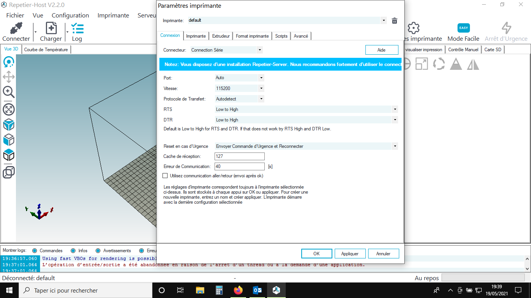The width and height of the screenshot is (531, 298).
Task: Open Protocole de Transfert dropdown
Action: [261, 99]
